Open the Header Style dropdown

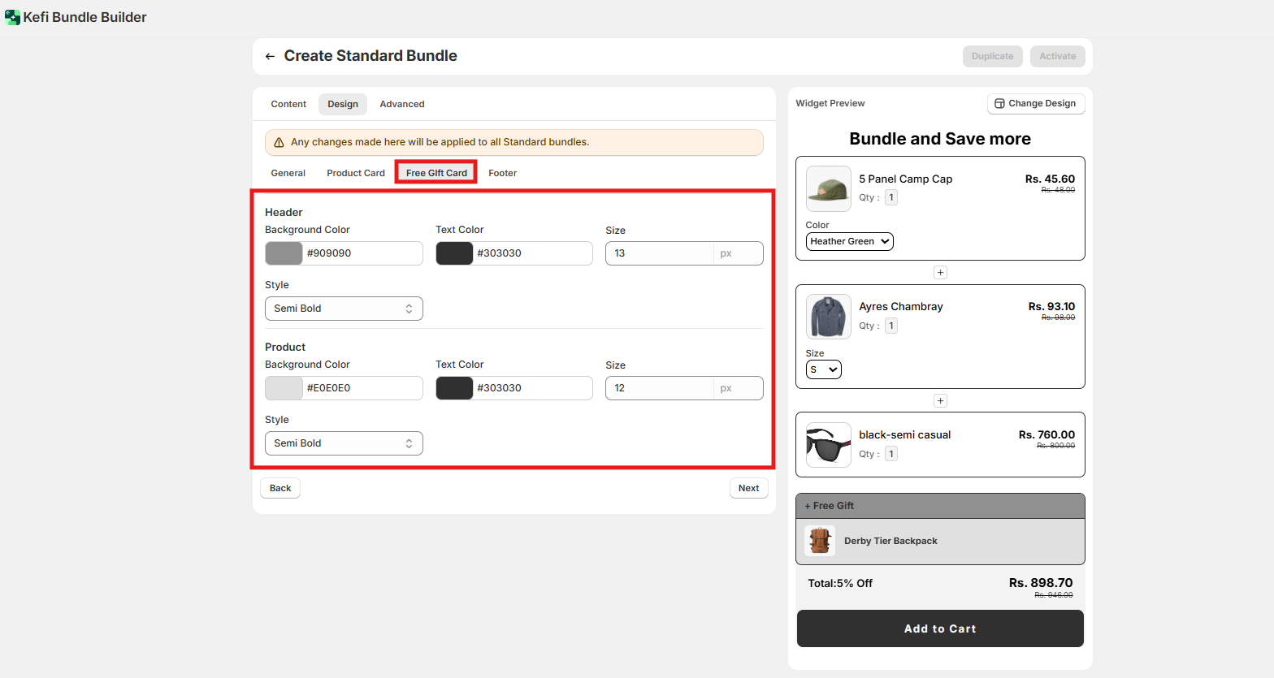tap(344, 309)
